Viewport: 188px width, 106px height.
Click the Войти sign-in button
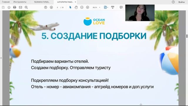182,2
